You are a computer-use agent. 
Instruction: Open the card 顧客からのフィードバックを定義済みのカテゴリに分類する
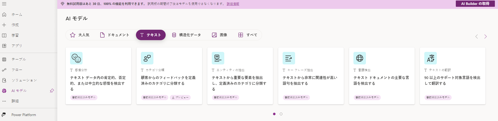169,76
